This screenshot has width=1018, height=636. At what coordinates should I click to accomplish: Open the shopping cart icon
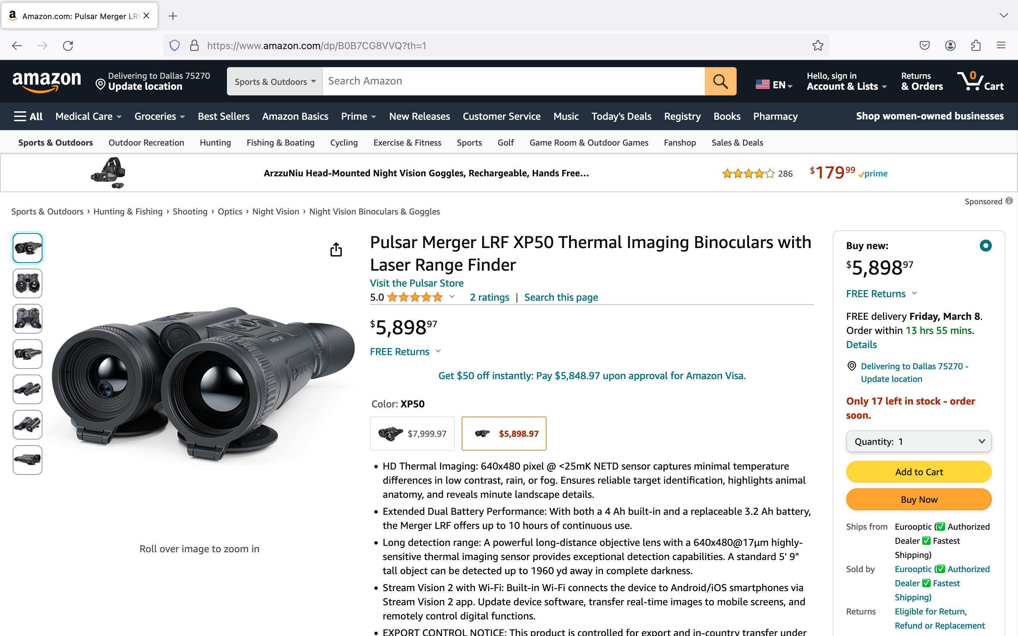point(980,81)
